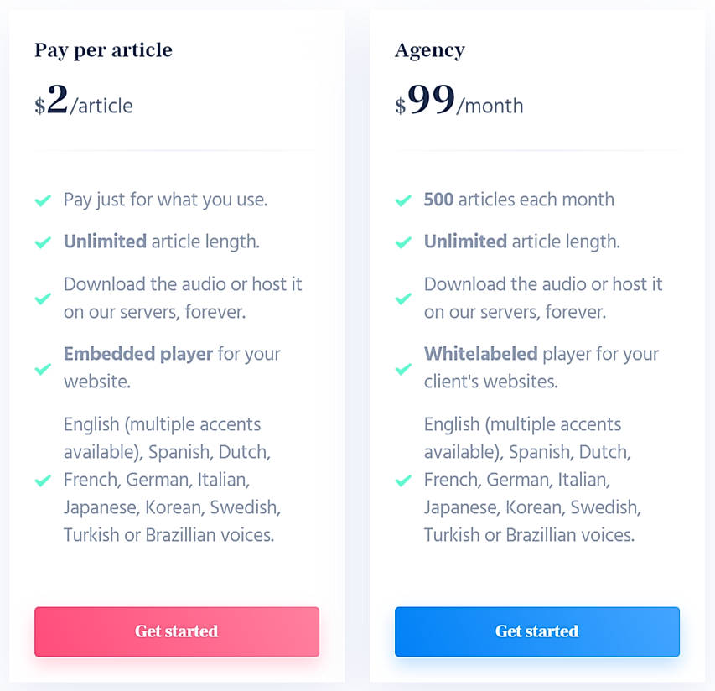Click the '$2/article' price text
The width and height of the screenshot is (715, 691).
point(82,102)
